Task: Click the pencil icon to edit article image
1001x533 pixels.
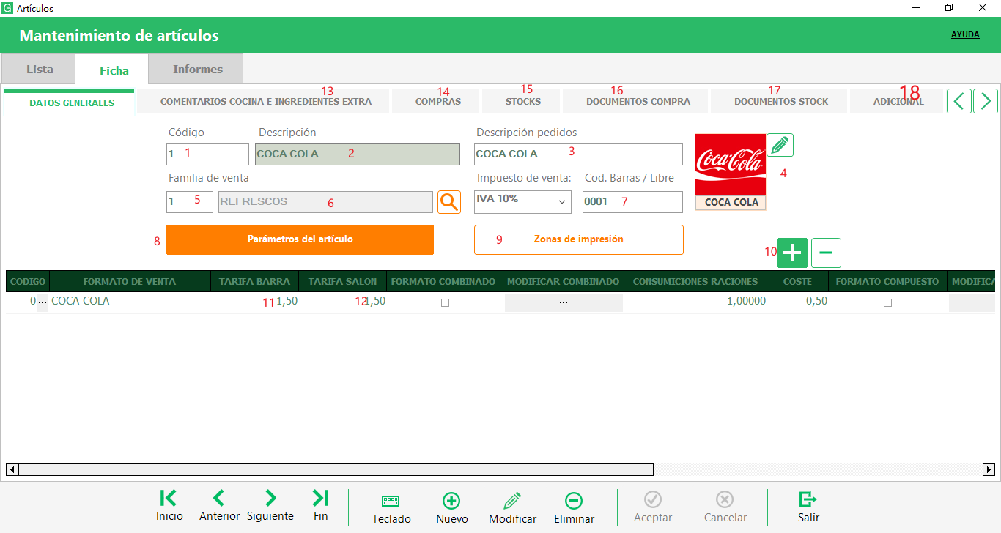Action: point(780,145)
